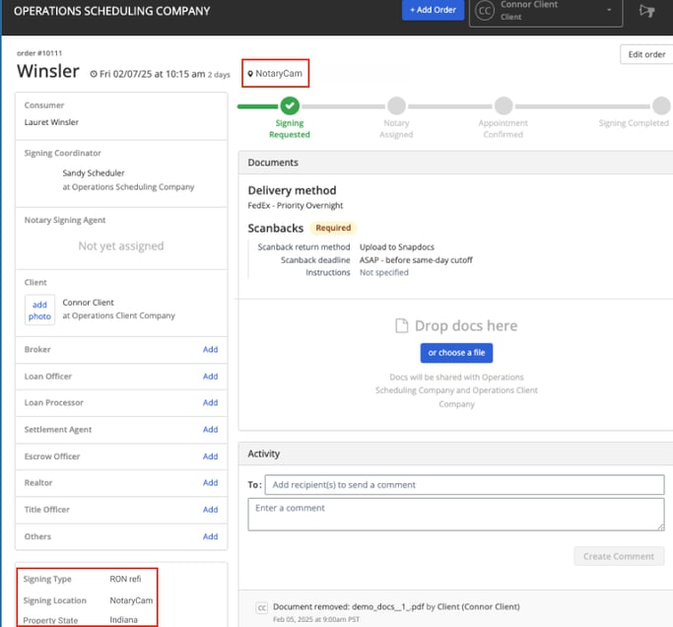Click the Signing Requested green checkmark step
Image resolution: width=673 pixels, height=627 pixels.
(x=290, y=105)
